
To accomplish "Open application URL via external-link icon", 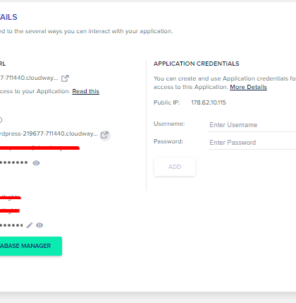I will (65, 78).
